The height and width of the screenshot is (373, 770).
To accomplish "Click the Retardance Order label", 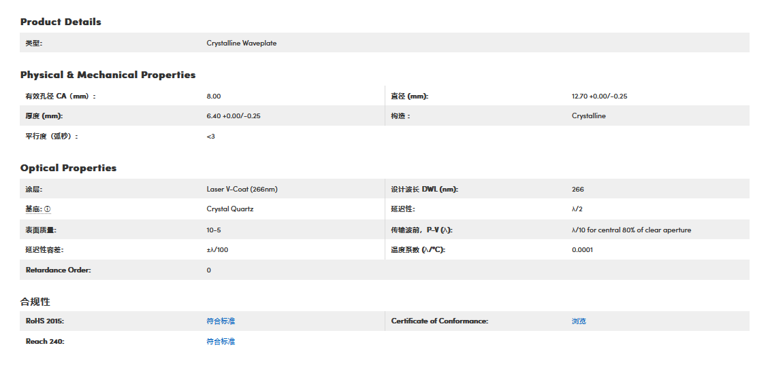I will pos(58,270).
